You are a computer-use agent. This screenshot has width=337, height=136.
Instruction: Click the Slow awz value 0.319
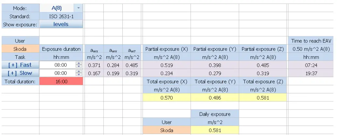[132, 73]
